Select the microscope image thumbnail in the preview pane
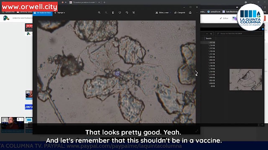 (246, 80)
